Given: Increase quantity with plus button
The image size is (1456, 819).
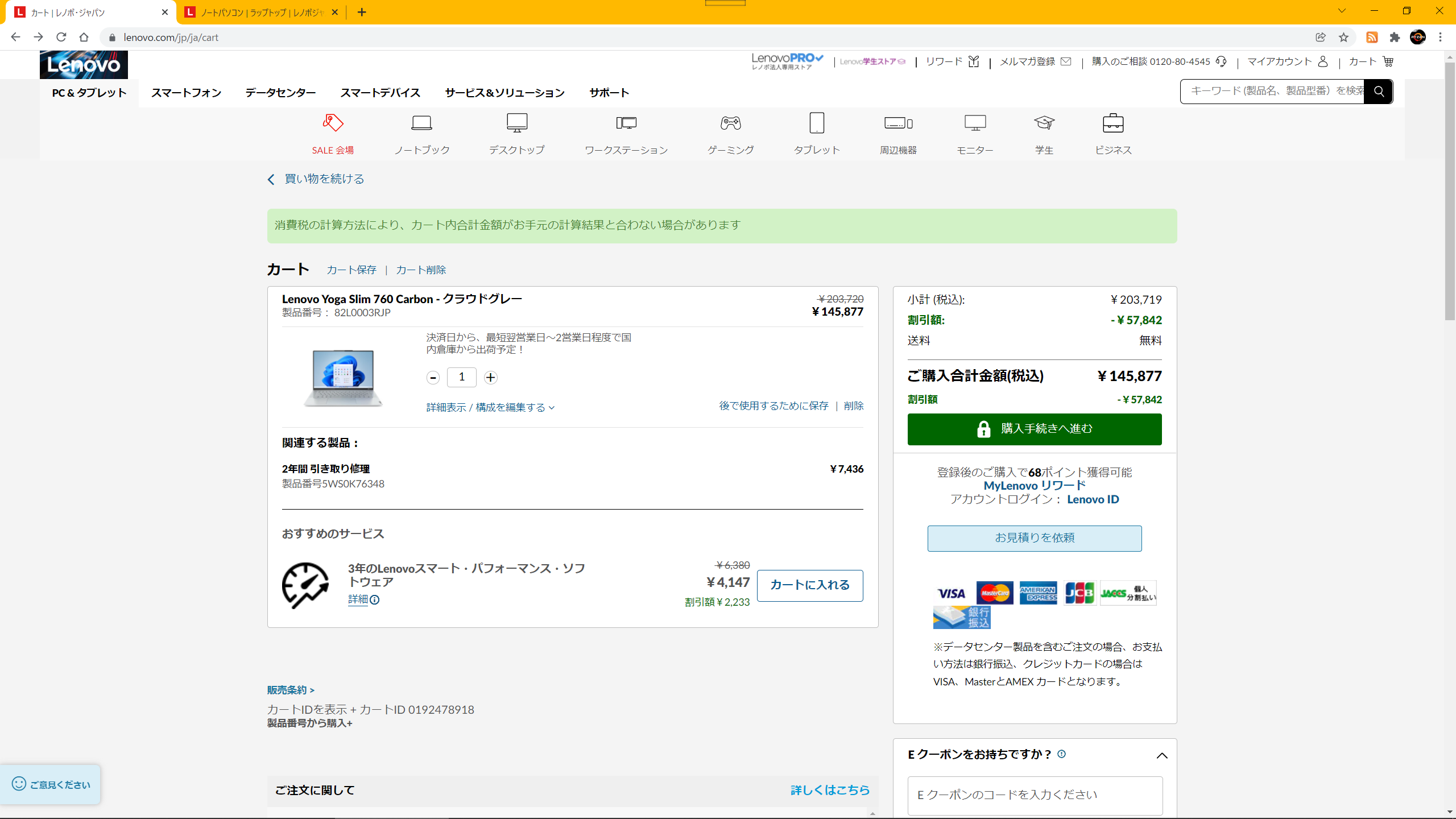Looking at the screenshot, I should click(x=491, y=378).
